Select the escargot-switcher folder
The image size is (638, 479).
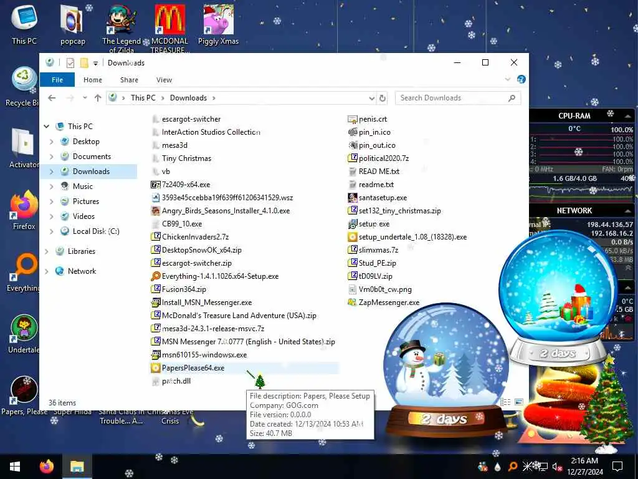click(x=186, y=119)
